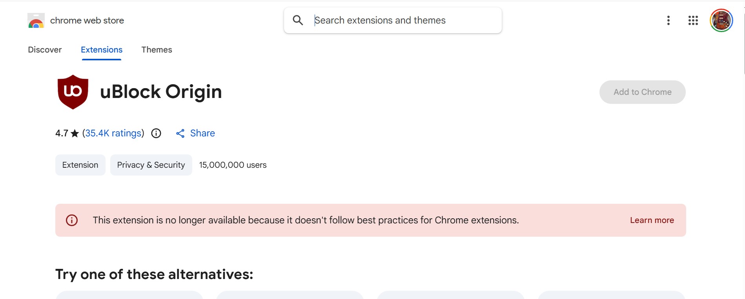Select the Extensions tab

[102, 50]
